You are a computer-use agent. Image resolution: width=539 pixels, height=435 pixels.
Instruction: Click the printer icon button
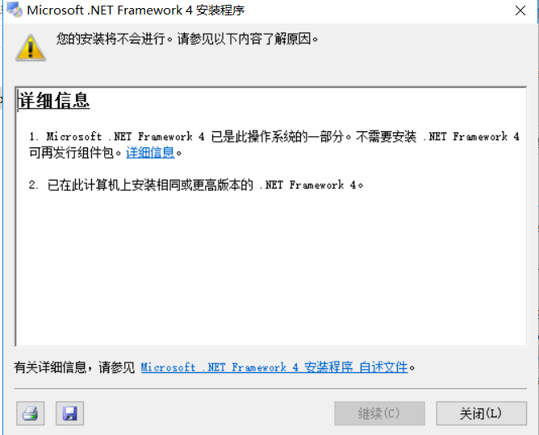pyautogui.click(x=30, y=413)
